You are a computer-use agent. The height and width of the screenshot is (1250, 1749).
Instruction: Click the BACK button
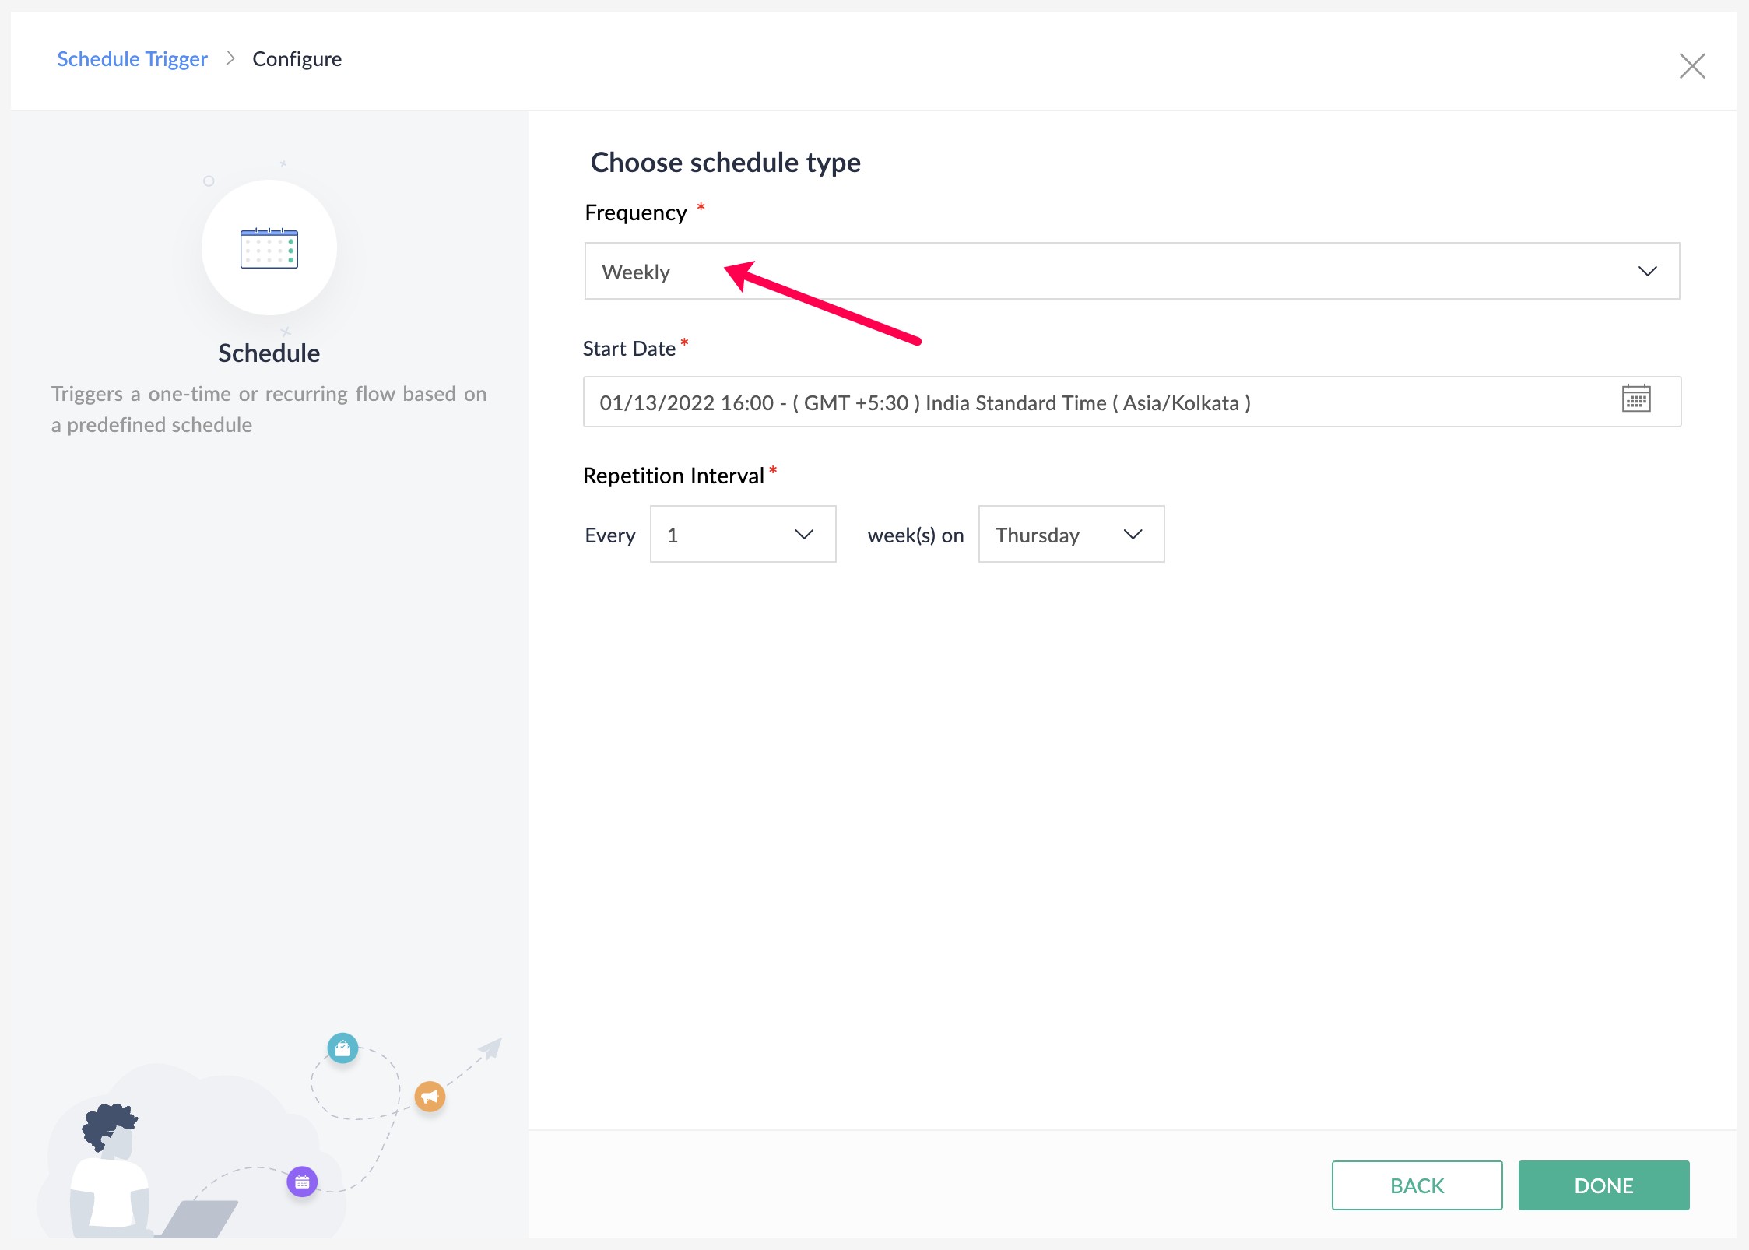(x=1417, y=1185)
